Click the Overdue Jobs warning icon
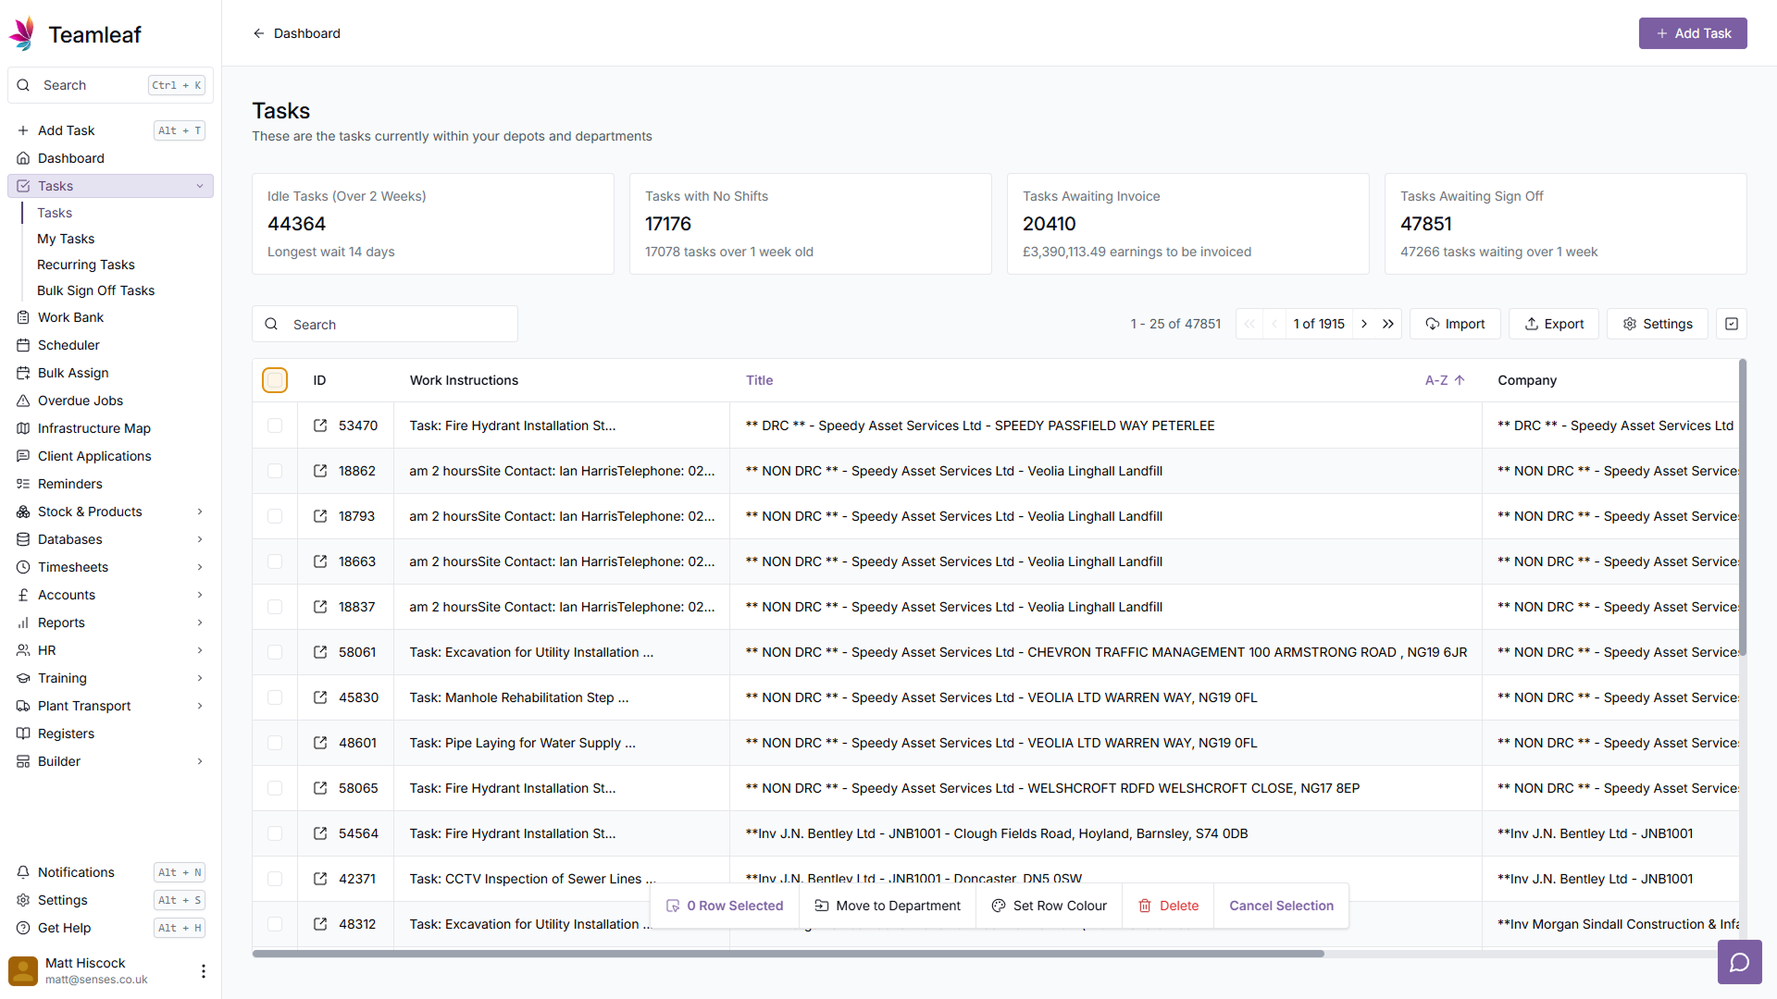Viewport: 1777px width, 999px height. [23, 401]
